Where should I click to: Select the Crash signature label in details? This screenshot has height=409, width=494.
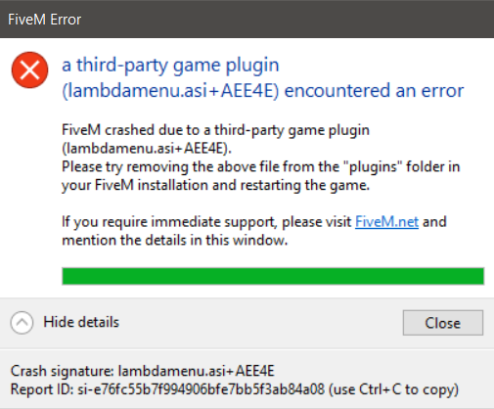(62, 371)
